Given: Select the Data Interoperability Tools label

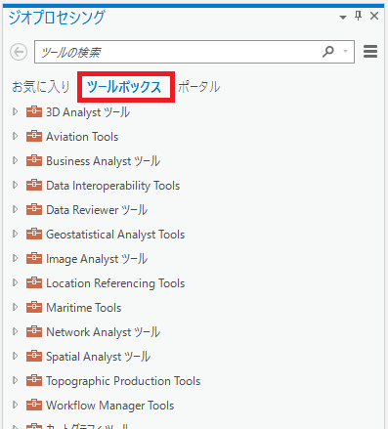Looking at the screenshot, I should tap(113, 186).
